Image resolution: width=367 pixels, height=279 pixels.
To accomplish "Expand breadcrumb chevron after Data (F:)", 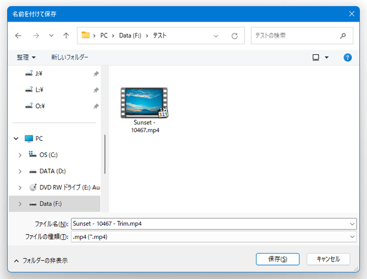I will point(147,36).
